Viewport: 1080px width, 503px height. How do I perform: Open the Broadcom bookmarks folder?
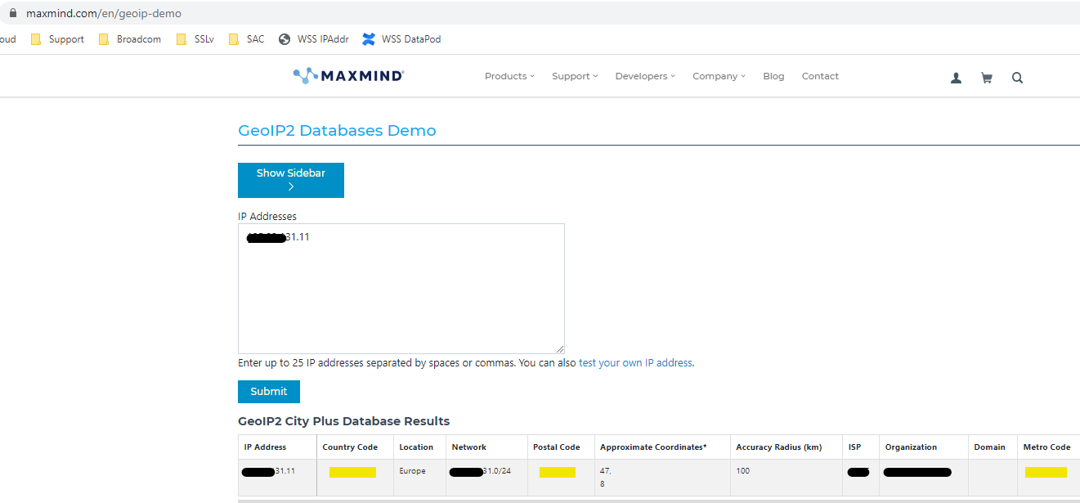130,39
